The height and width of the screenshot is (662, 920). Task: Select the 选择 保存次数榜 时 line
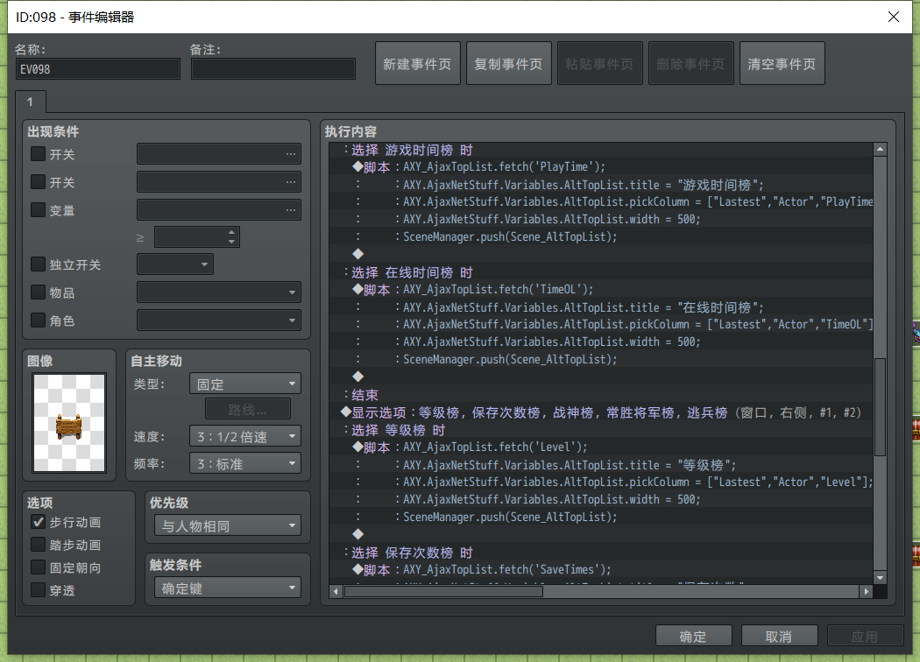(601, 553)
